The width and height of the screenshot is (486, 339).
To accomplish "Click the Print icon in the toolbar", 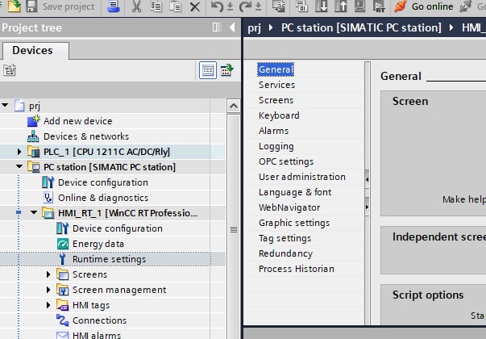I will tap(113, 6).
